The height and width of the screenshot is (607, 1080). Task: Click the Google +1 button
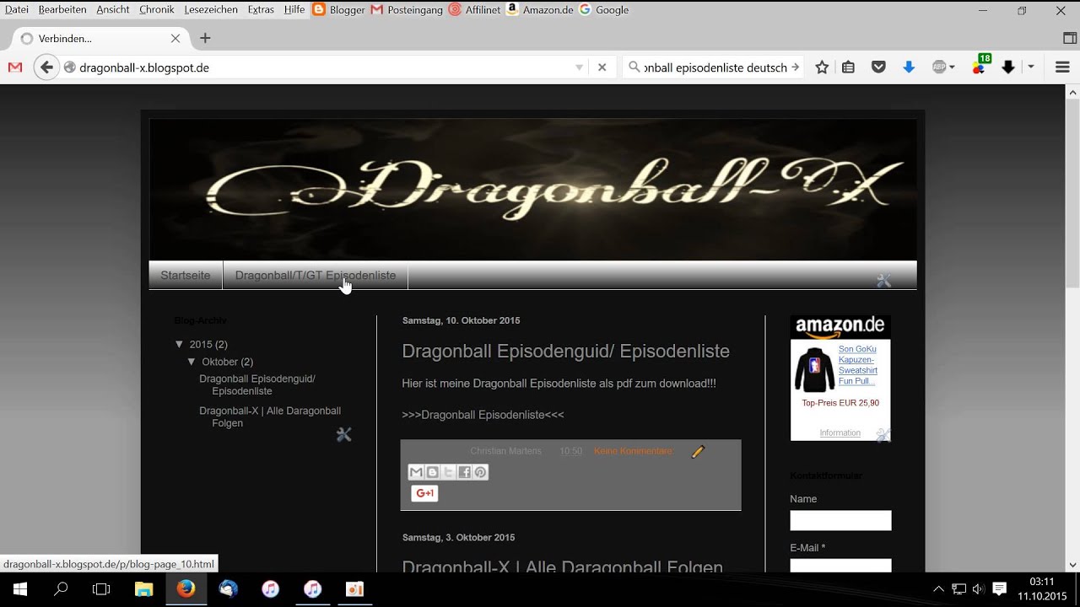(424, 493)
